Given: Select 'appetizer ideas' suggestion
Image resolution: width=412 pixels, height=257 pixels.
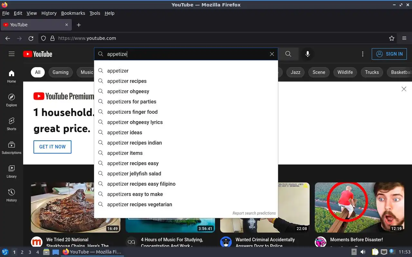Looking at the screenshot, I should tap(186, 132).
